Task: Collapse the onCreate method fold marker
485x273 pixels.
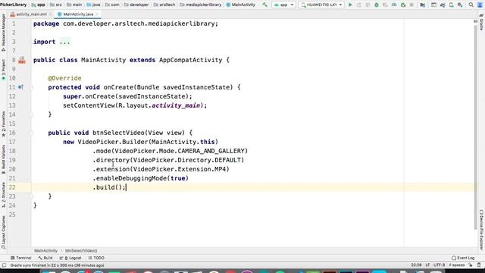Action: tap(31, 87)
